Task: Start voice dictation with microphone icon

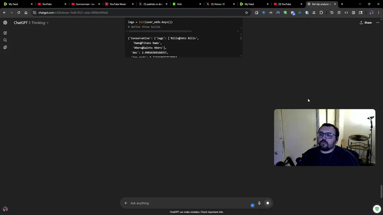Action: coord(259,203)
